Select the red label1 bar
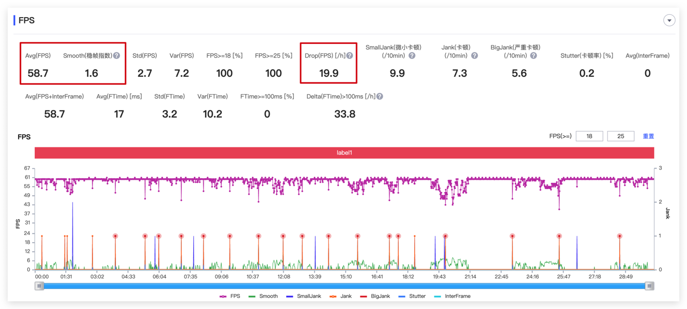687x309 pixels. coord(344,153)
